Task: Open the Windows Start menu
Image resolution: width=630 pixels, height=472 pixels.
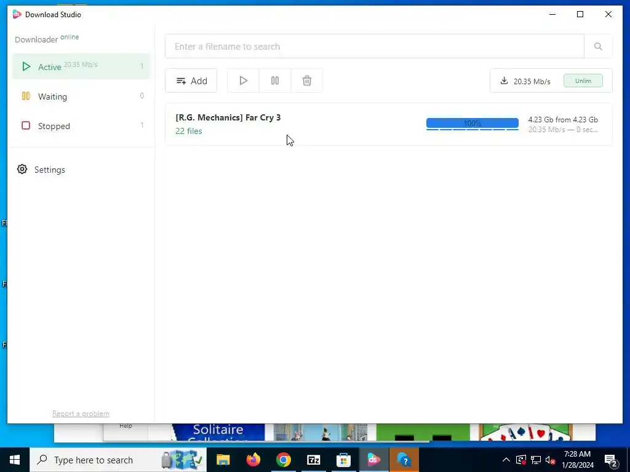Action: 15,460
